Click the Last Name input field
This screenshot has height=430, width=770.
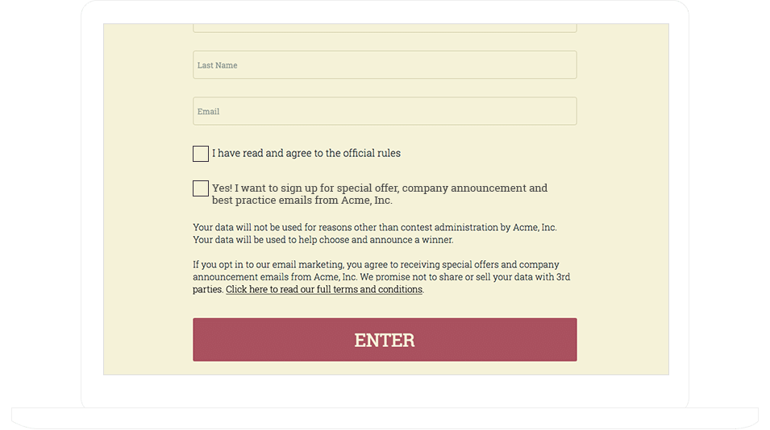pos(385,65)
